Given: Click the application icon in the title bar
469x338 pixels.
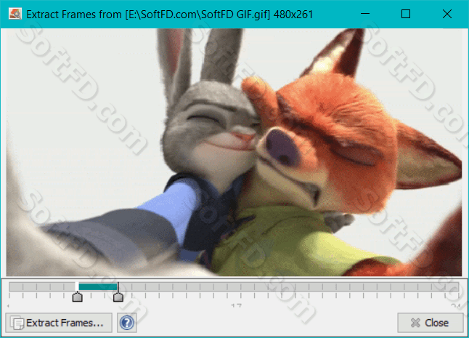Looking at the screenshot, I should 15,14.
